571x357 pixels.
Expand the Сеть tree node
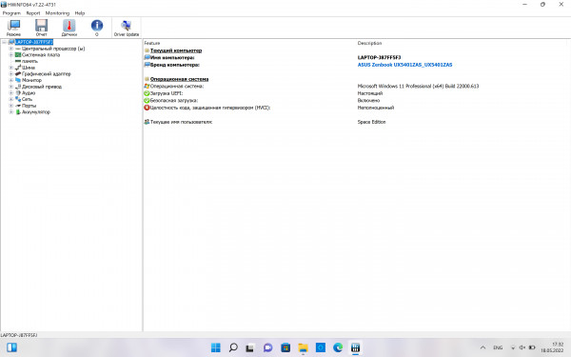(10, 99)
